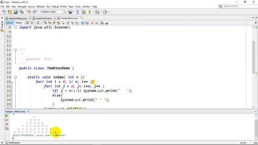Screen dimensions: 258x145
Task: Click the Toggle Bookmark icon
Action: pyautogui.click(x=77, y=23)
